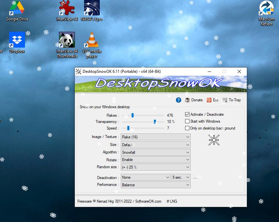This screenshot has width=279, height=222.
Task: Open the Google Drive desktop shortcut
Action: click(17, 11)
